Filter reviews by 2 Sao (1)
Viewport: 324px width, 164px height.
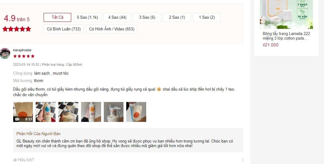point(177,17)
